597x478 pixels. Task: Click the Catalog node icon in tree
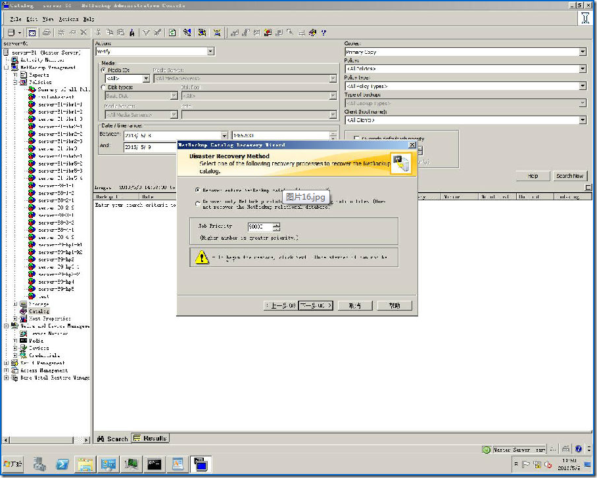tap(24, 311)
